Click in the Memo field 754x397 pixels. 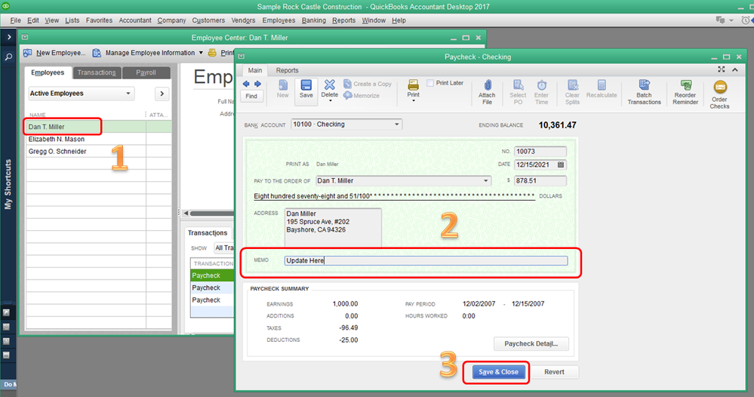[426, 260]
